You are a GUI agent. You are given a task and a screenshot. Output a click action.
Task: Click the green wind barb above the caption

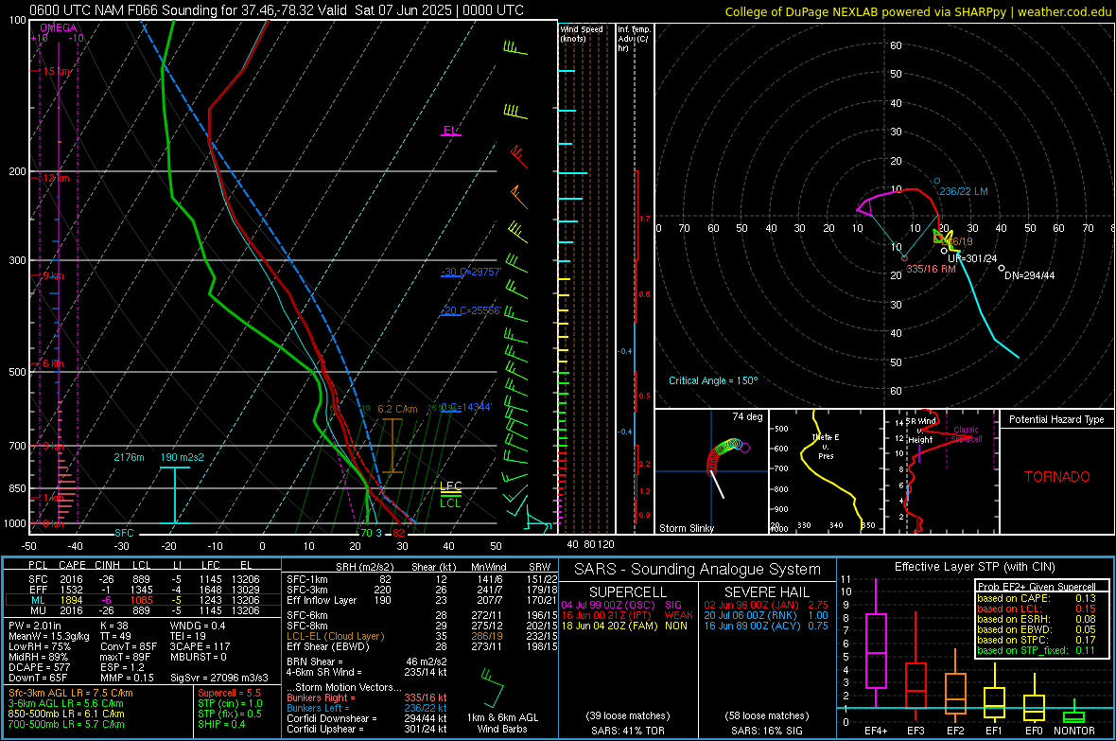pyautogui.click(x=491, y=687)
